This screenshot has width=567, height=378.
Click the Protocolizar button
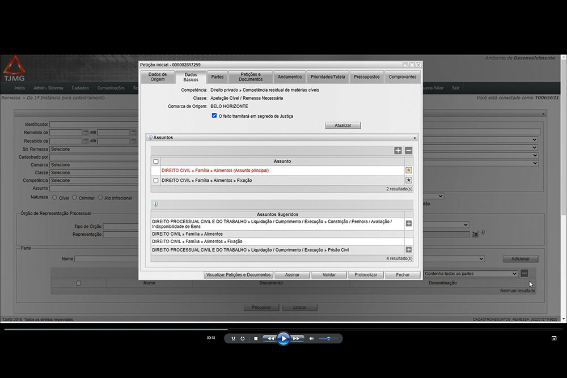[366, 275]
